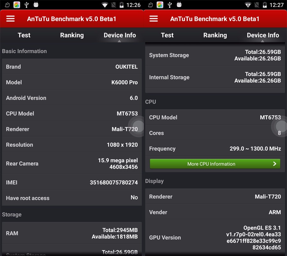
Task: Tap the battery icon in right status bar
Action: 264,5
